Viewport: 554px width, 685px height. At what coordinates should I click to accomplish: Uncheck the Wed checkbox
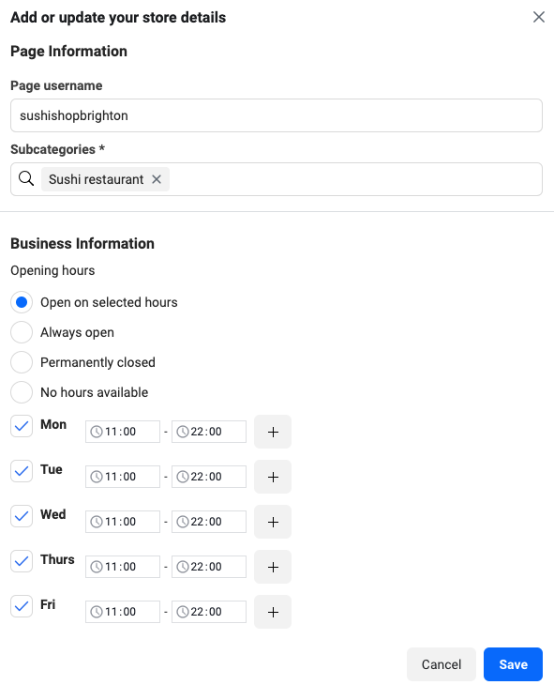[x=22, y=516]
